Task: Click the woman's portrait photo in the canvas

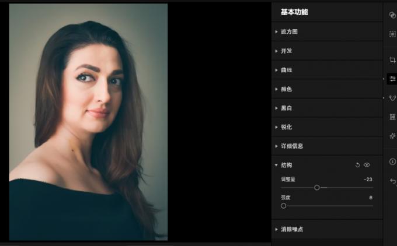Action: 88,122
